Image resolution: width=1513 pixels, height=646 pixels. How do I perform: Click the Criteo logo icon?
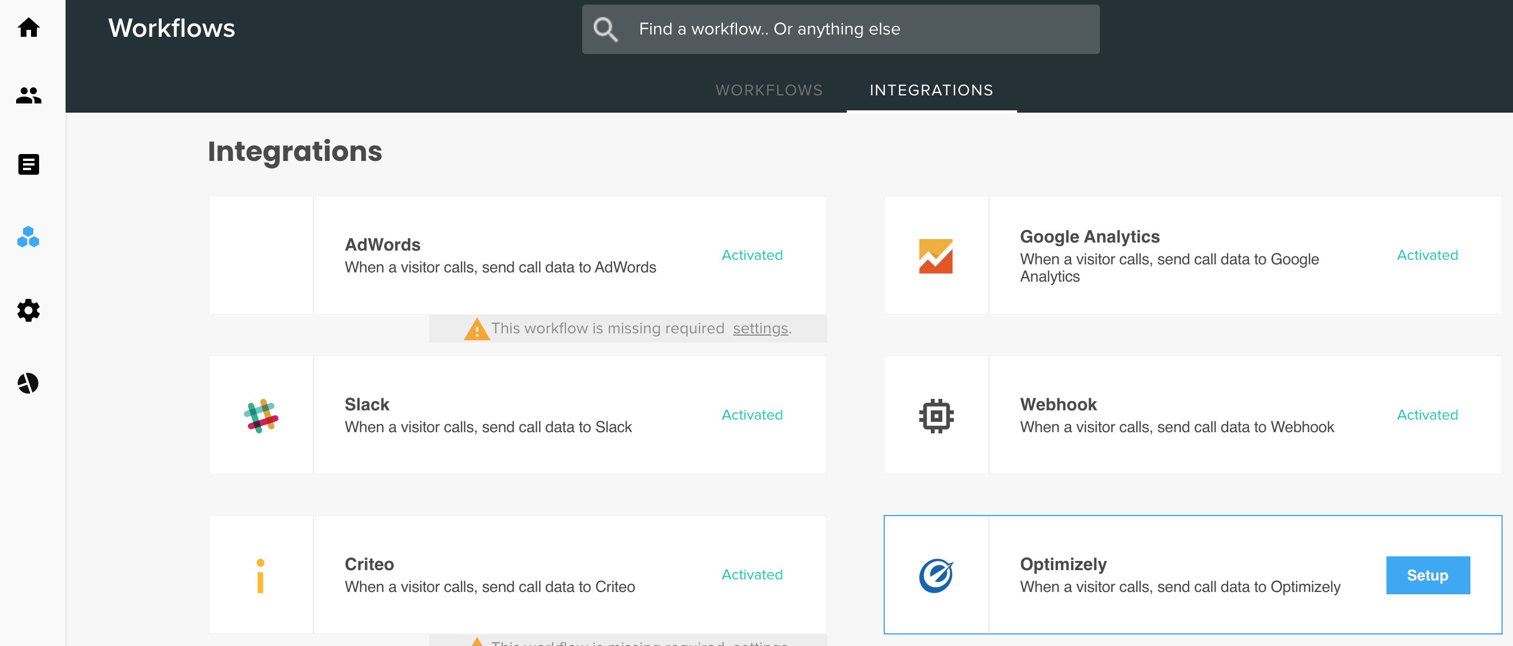(x=260, y=575)
